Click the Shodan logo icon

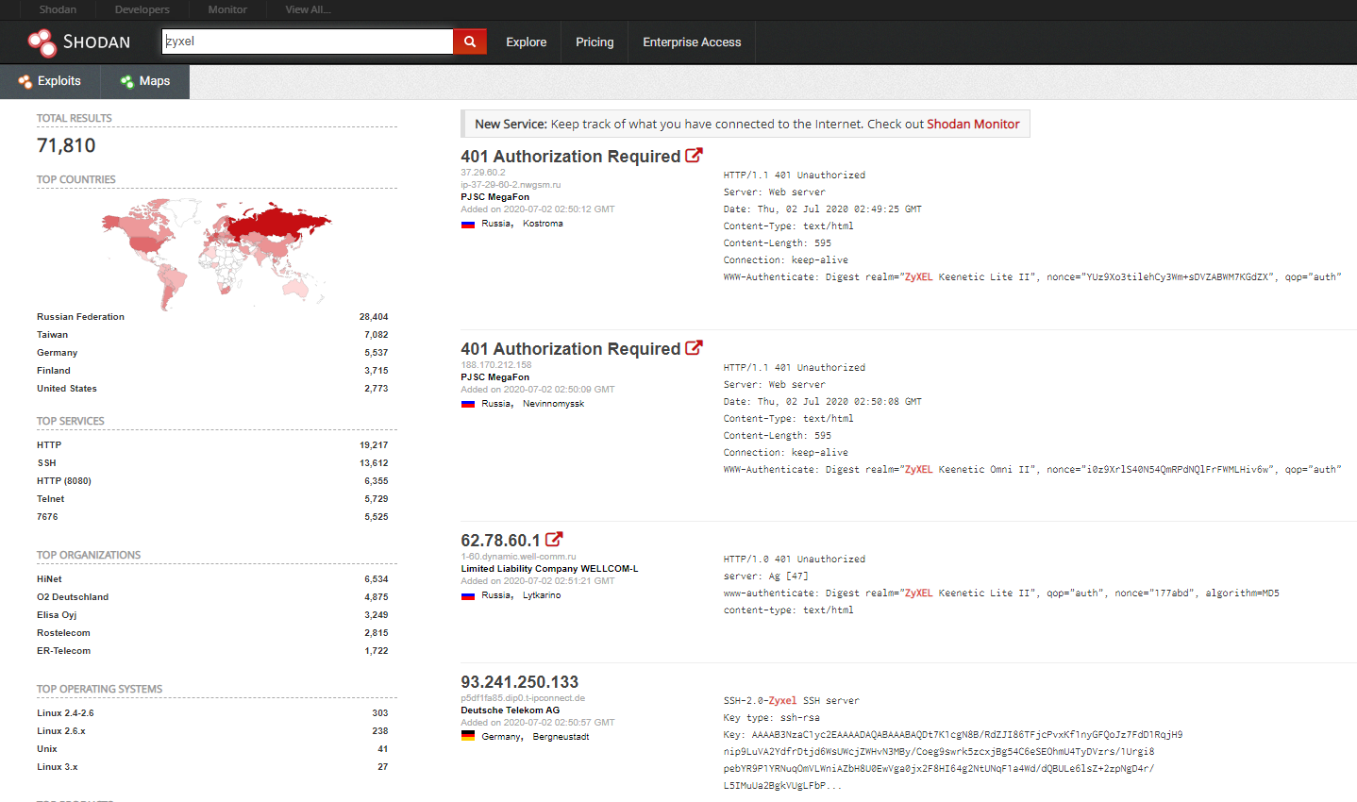coord(42,42)
